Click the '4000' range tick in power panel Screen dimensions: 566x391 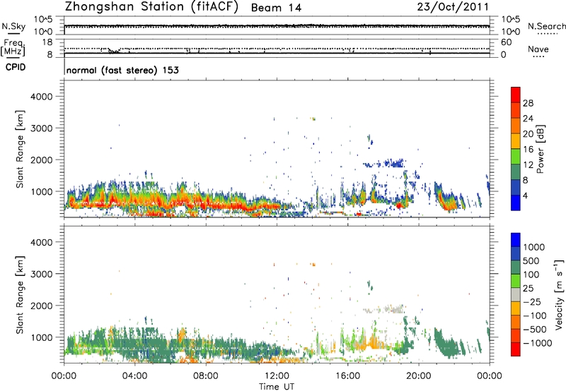point(42,97)
